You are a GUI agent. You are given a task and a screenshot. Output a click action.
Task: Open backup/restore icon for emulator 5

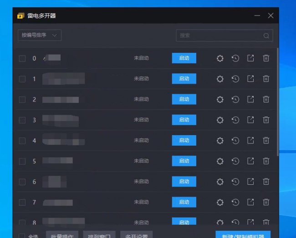point(235,161)
